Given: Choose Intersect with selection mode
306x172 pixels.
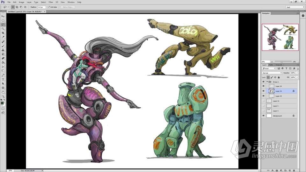Looking at the screenshot, I should [x=25, y=7].
